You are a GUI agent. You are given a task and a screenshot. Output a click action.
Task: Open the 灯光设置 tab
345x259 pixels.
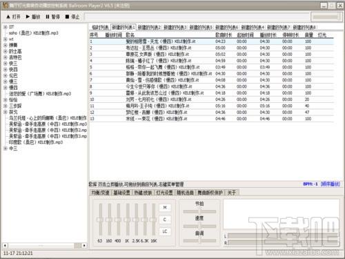[x=164, y=193]
